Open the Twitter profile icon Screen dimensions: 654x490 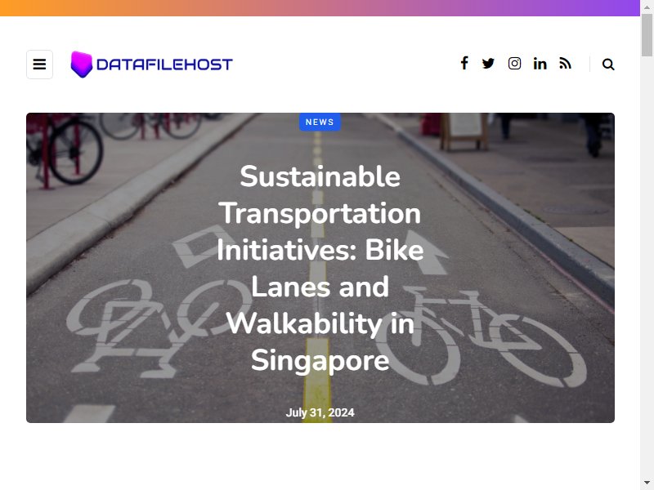(488, 64)
